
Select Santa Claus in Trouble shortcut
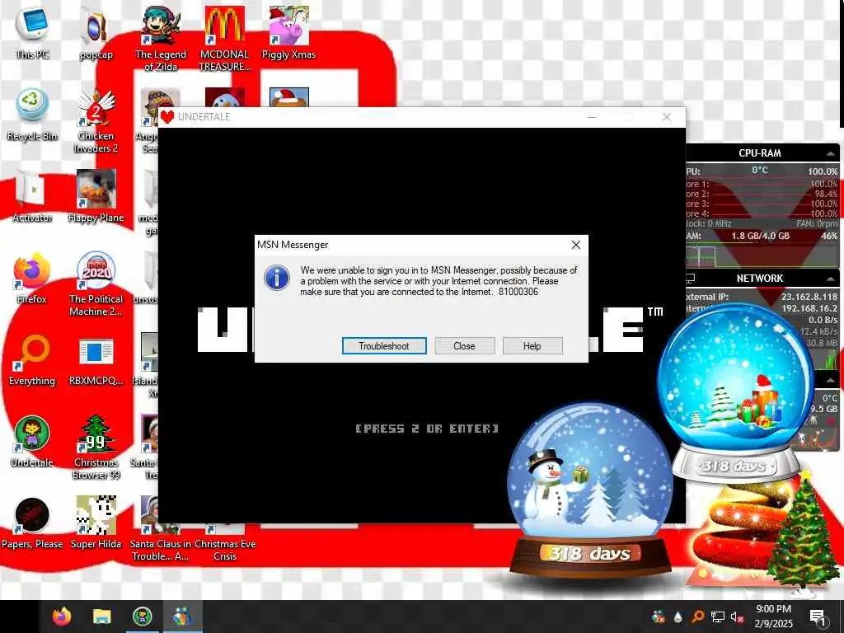pyautogui.click(x=161, y=529)
